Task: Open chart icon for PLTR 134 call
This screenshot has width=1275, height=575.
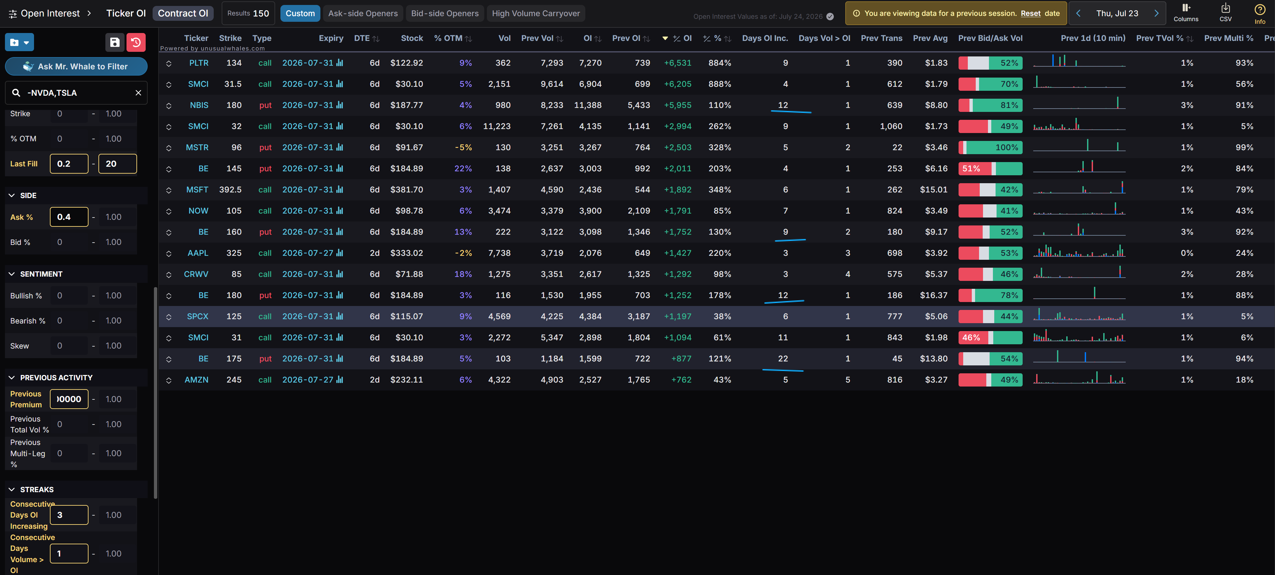Action: tap(340, 63)
